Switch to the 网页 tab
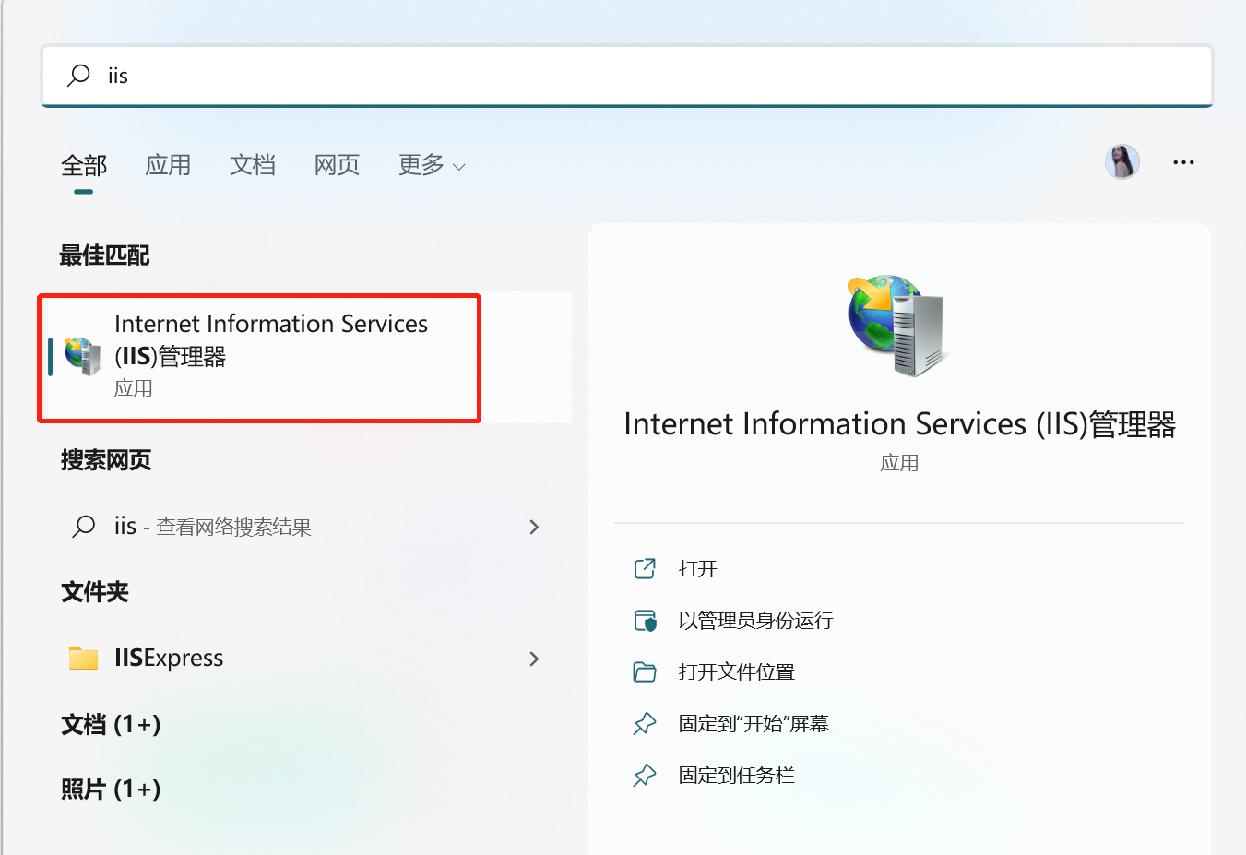 [337, 165]
